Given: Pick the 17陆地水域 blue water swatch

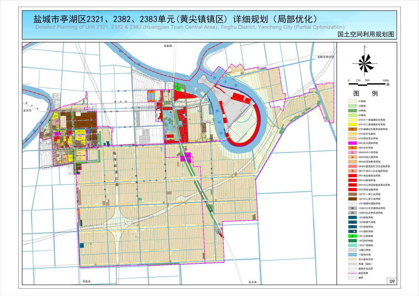Looking at the screenshot, I should click(352, 254).
